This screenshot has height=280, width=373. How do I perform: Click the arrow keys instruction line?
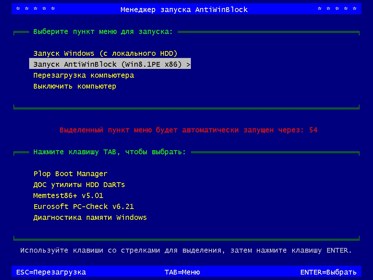coord(186,250)
